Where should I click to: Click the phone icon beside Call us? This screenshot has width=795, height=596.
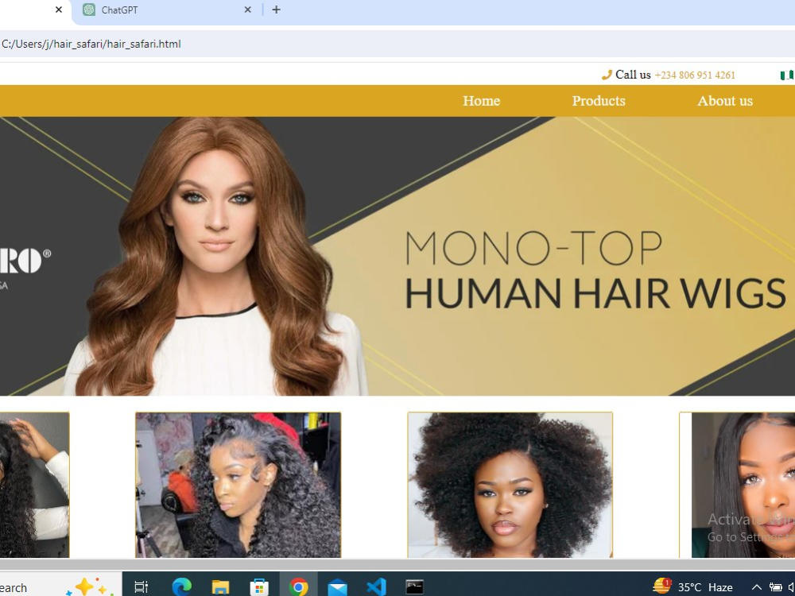click(607, 75)
